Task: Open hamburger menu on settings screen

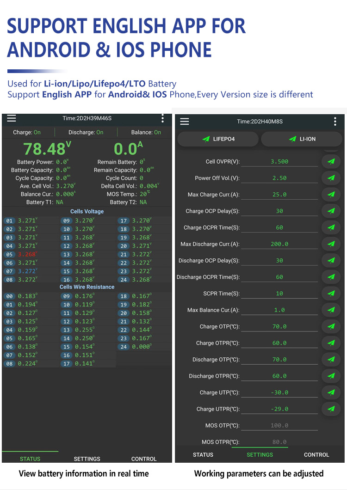Action: pos(185,121)
